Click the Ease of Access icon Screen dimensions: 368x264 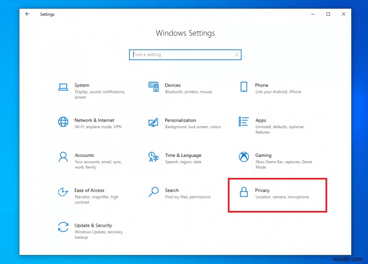click(63, 192)
